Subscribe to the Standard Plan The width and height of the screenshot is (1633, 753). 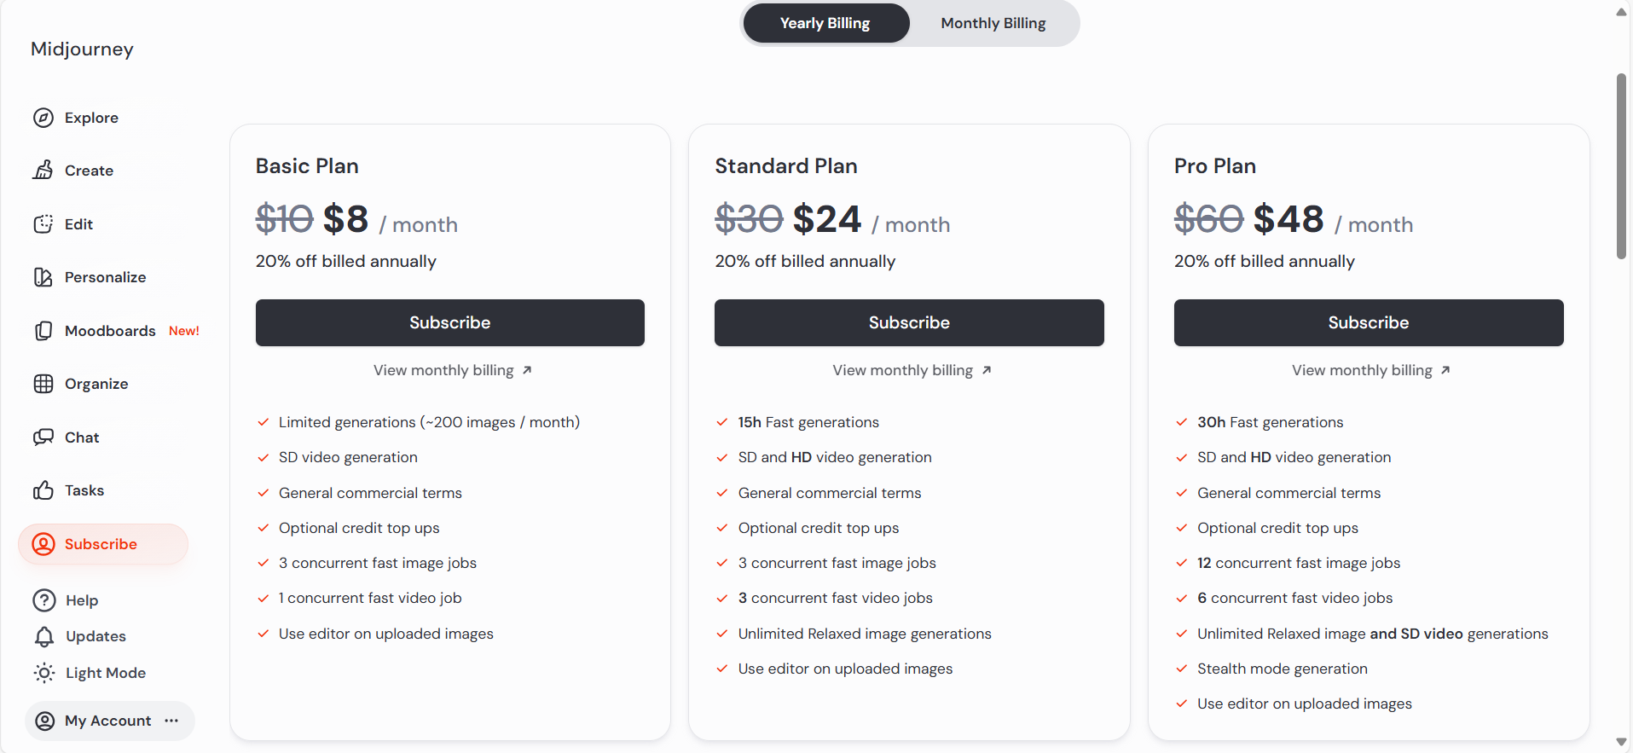point(909,322)
